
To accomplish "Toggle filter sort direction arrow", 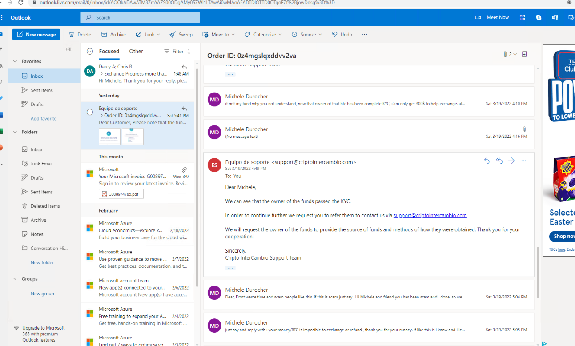I will point(189,52).
